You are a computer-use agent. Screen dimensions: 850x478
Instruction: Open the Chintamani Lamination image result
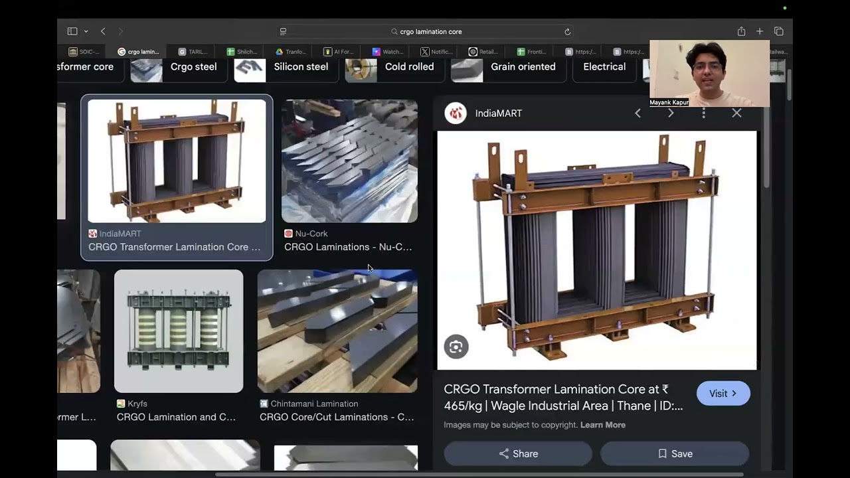tap(337, 331)
